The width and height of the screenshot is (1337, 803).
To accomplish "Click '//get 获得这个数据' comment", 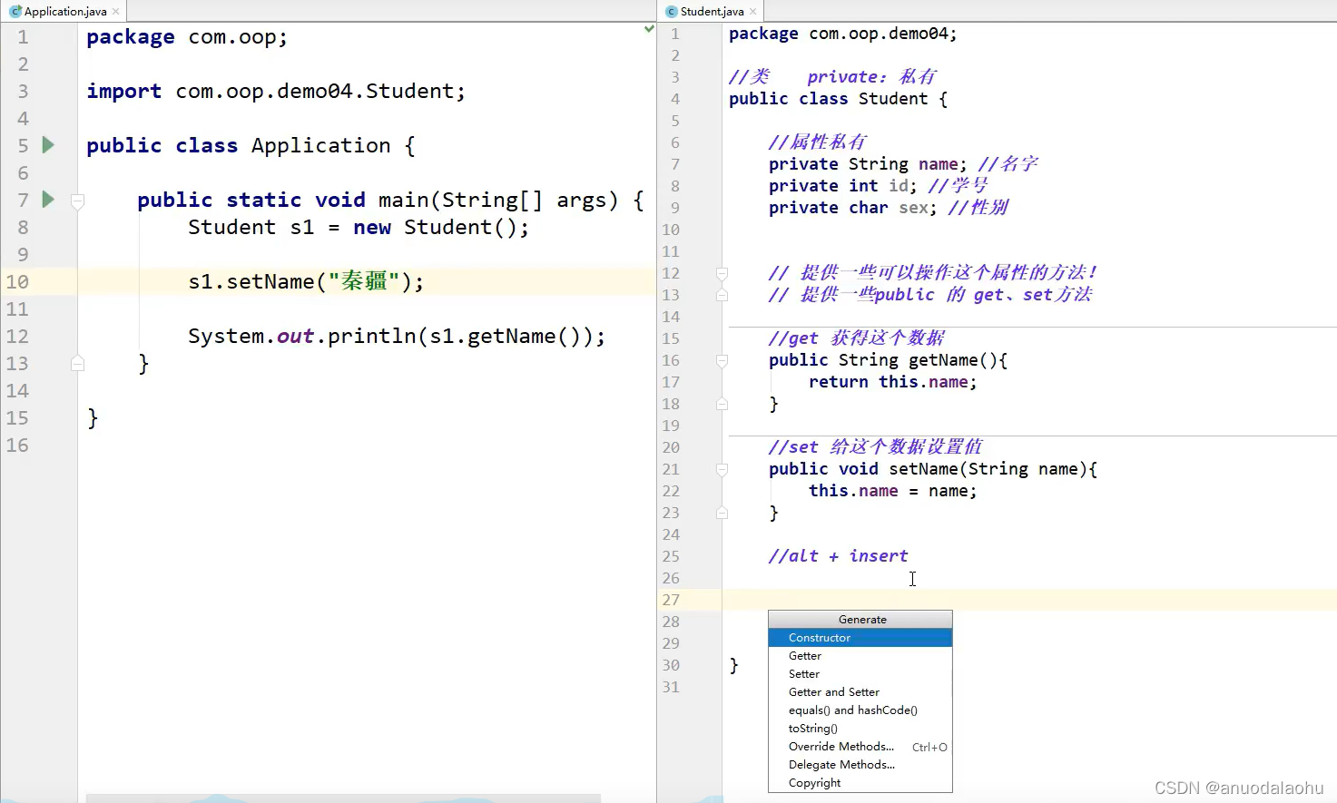I will click(857, 338).
